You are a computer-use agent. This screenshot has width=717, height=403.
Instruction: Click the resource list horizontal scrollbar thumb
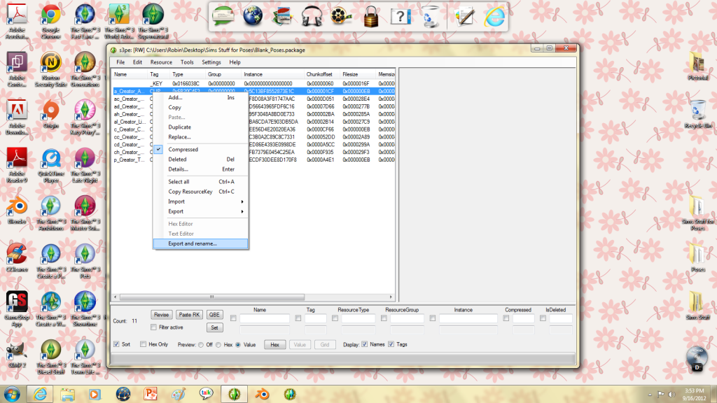[x=211, y=297]
